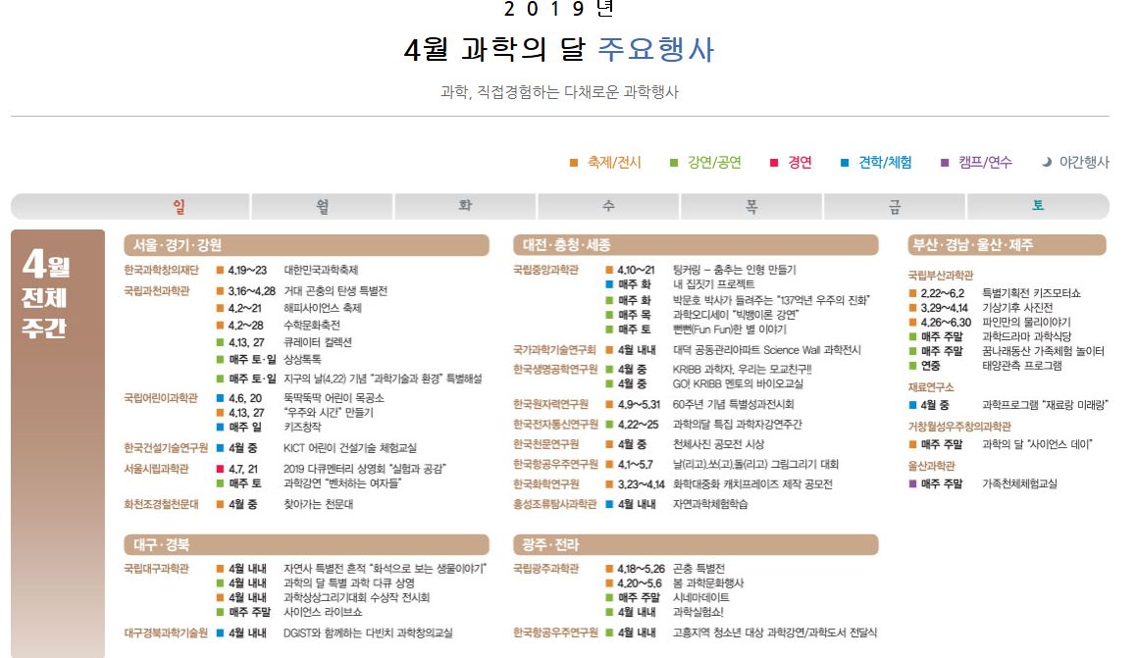Click the 대한민국과학축제 event entry
Viewport: 1135px width, 658px height.
tap(322, 270)
